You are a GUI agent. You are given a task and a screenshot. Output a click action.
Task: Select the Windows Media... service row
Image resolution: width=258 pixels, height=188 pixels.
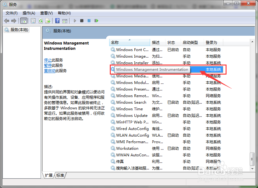(166, 76)
